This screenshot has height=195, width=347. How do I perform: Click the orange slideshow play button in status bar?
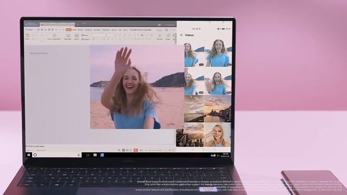pyautogui.click(x=136, y=150)
